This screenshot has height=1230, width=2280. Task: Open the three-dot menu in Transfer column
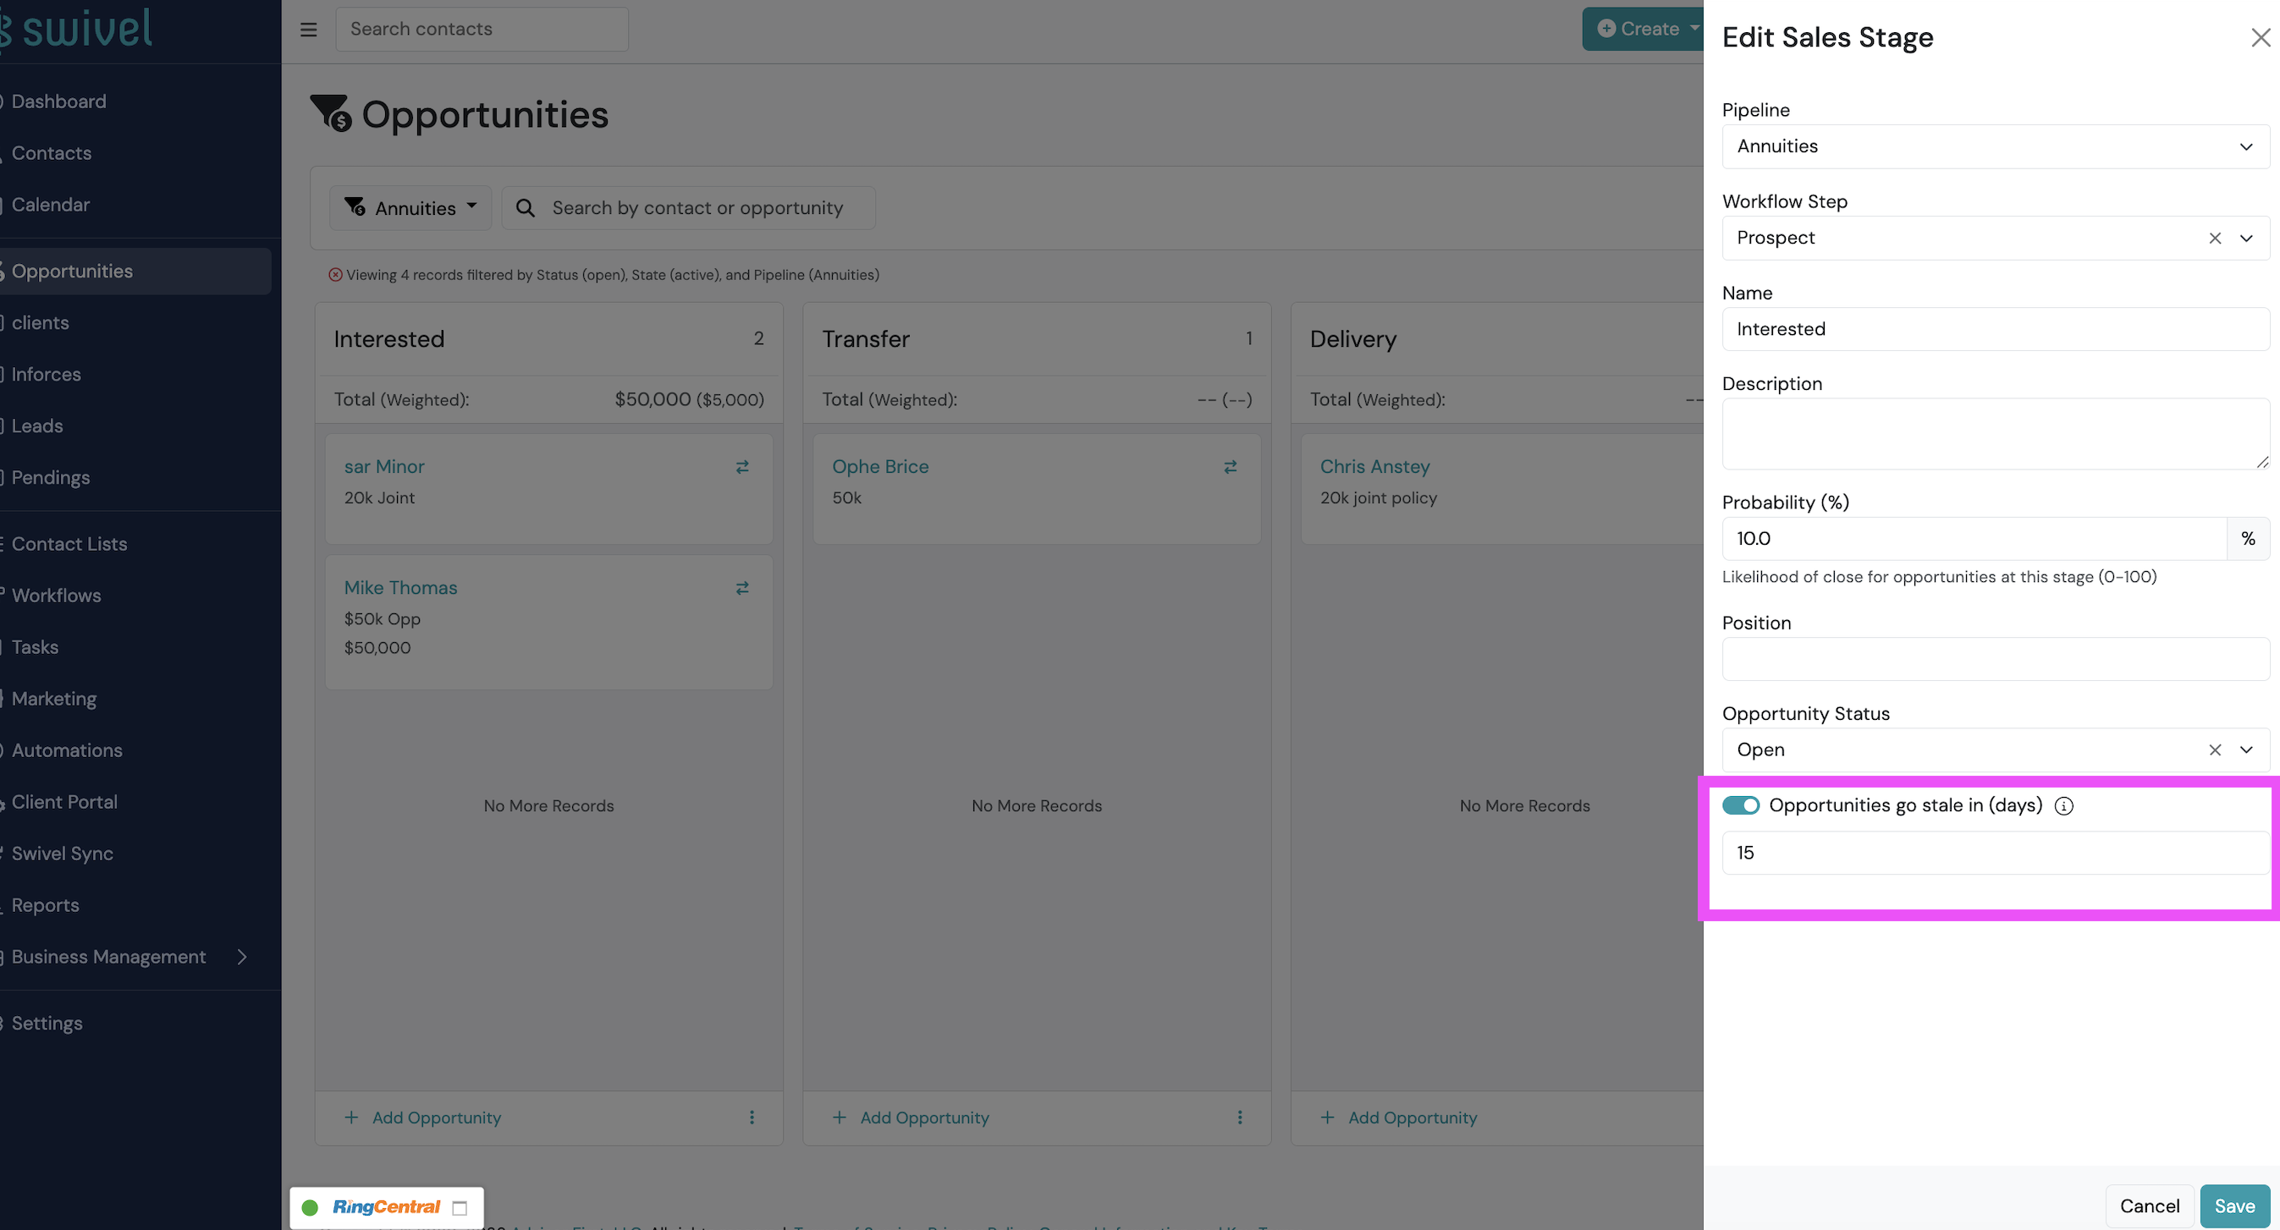coord(1239,1117)
